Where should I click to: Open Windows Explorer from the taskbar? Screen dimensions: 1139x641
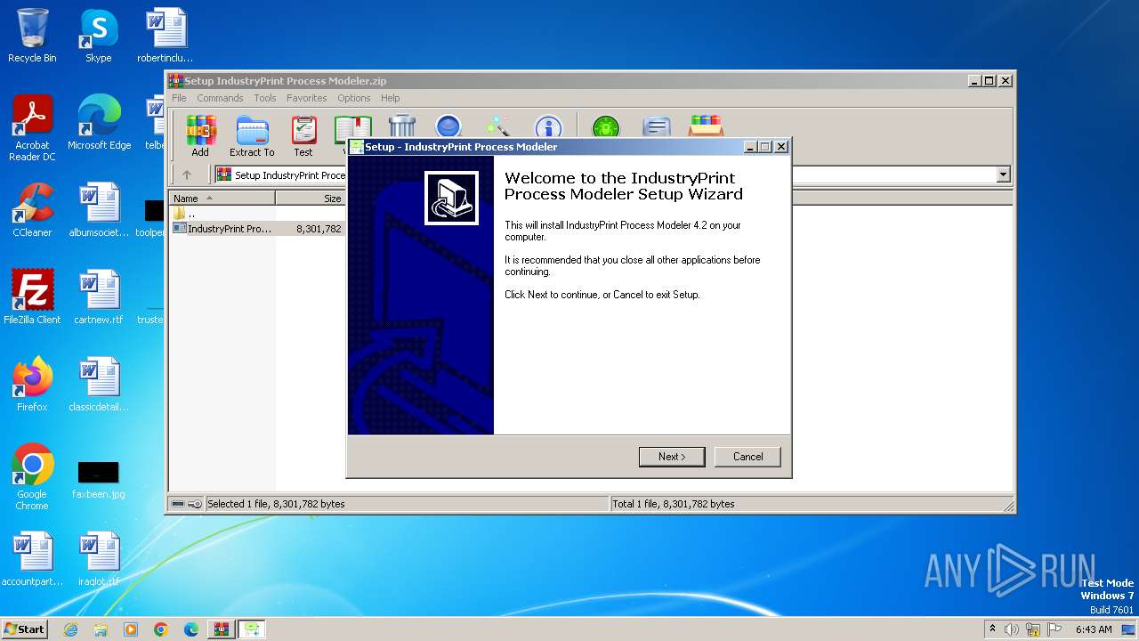(101, 629)
